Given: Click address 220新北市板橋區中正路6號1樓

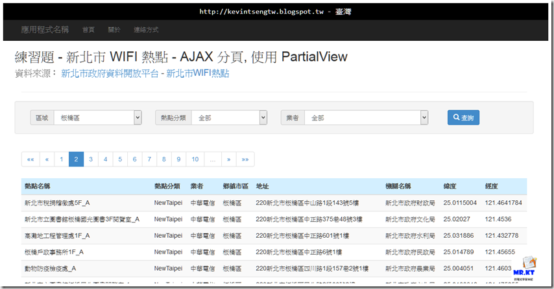Looking at the screenshot, I should click(299, 252).
